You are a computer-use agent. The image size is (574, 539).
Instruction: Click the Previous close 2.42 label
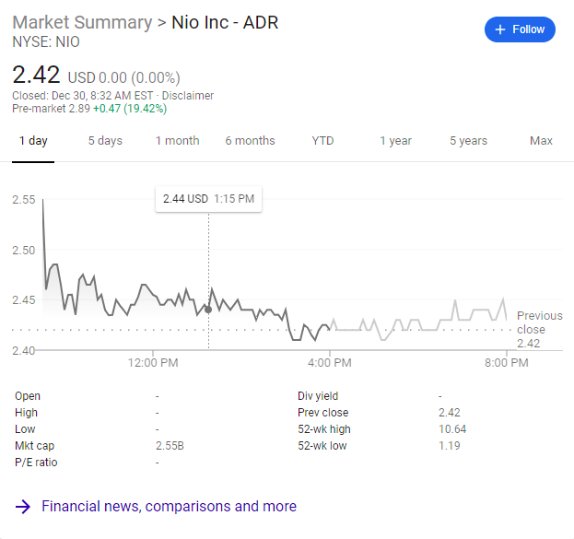pos(540,329)
